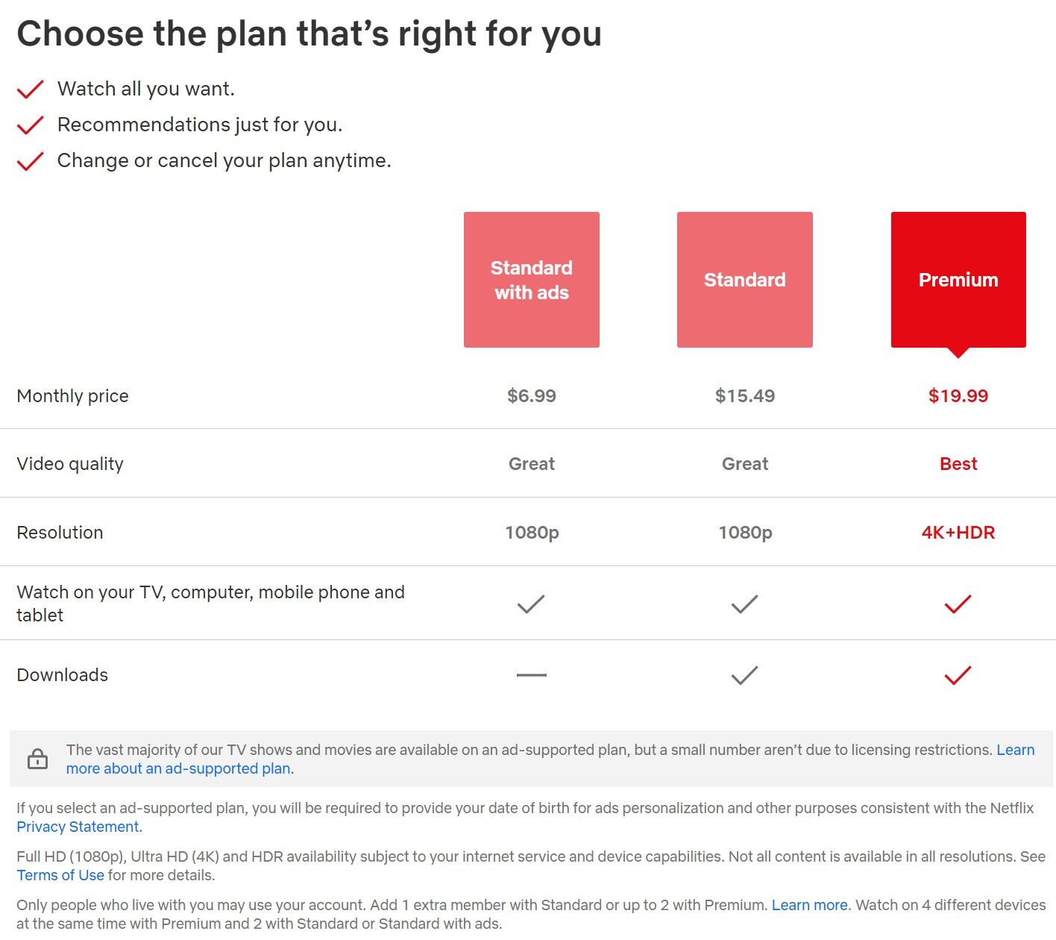Select the Standard with ads plan
Viewport: 1056px width, 940px height.
(x=531, y=279)
